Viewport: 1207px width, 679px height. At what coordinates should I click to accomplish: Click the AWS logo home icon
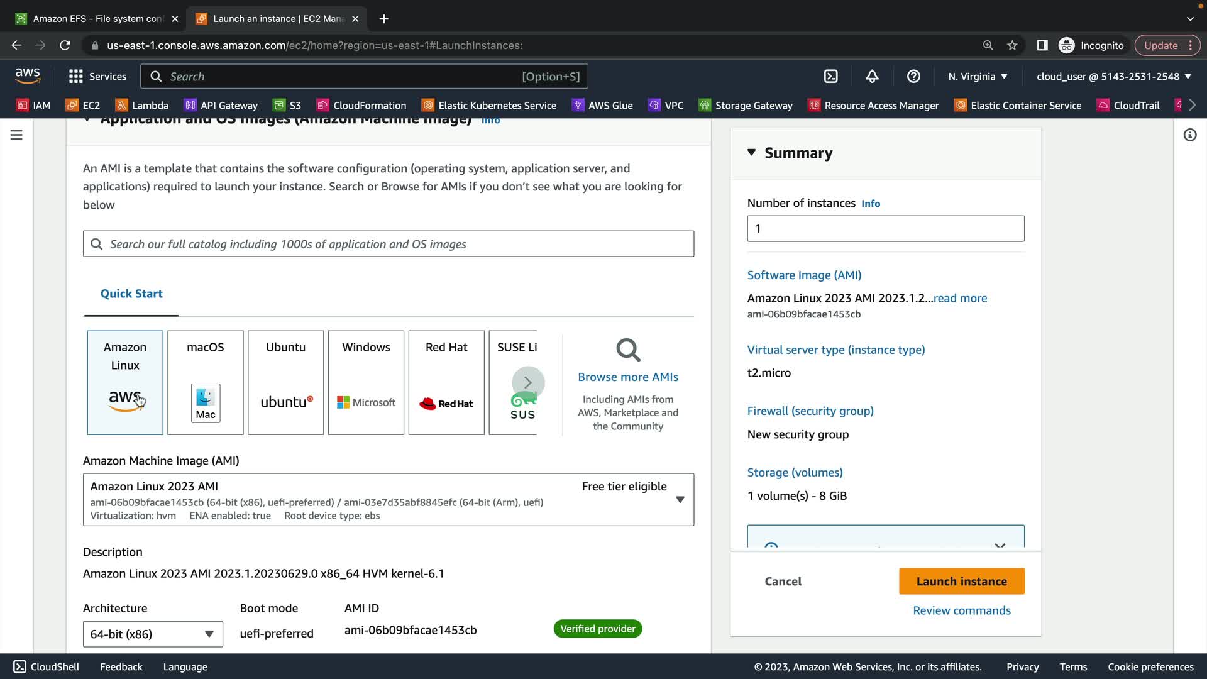pos(28,76)
